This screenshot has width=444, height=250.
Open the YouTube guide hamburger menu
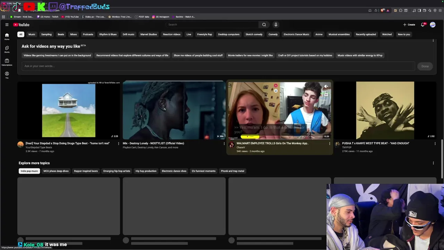pyautogui.click(x=7, y=25)
